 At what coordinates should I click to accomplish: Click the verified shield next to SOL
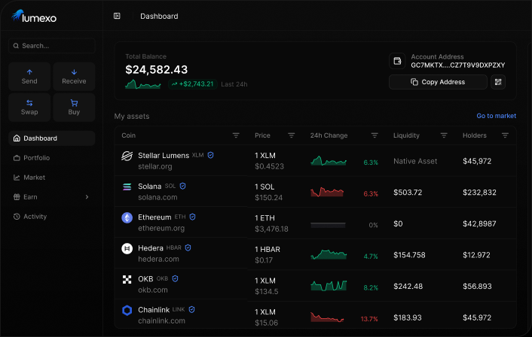pos(182,186)
